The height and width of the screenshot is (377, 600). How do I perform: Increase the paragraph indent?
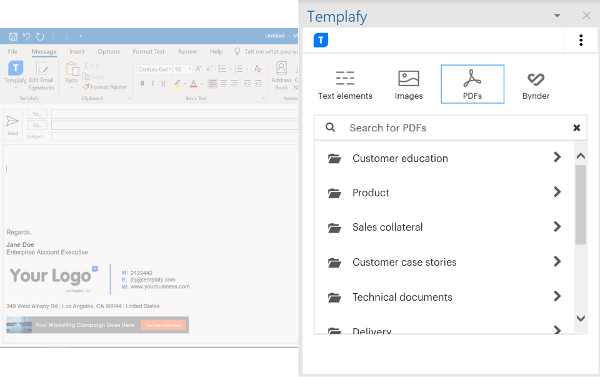(258, 83)
